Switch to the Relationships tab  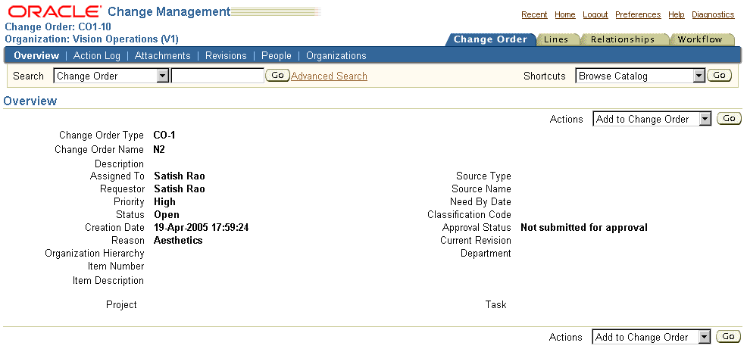pos(622,39)
